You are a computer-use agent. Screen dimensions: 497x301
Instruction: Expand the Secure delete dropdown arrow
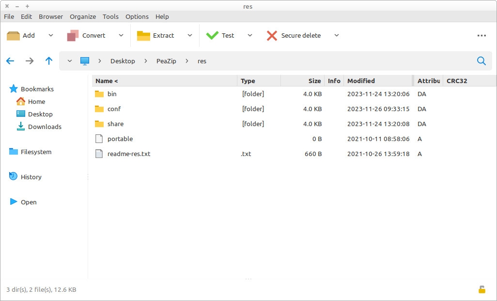click(x=337, y=35)
